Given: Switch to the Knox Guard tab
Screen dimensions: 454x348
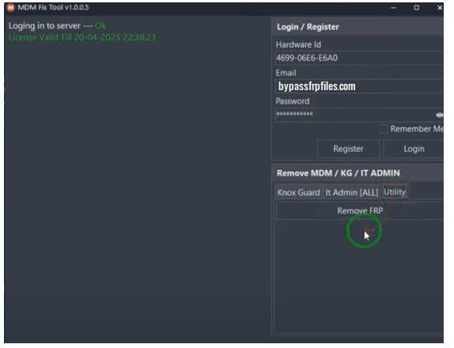Looking at the screenshot, I should tap(298, 192).
